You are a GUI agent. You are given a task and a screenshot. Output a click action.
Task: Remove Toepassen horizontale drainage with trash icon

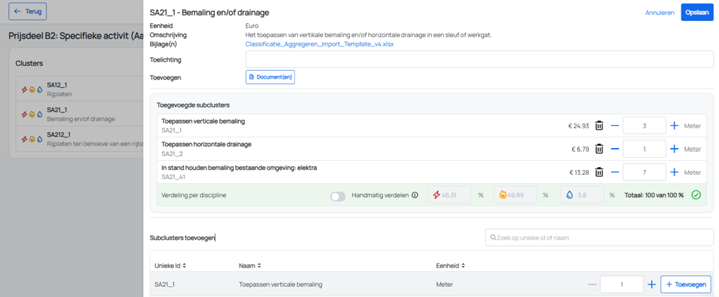point(599,149)
